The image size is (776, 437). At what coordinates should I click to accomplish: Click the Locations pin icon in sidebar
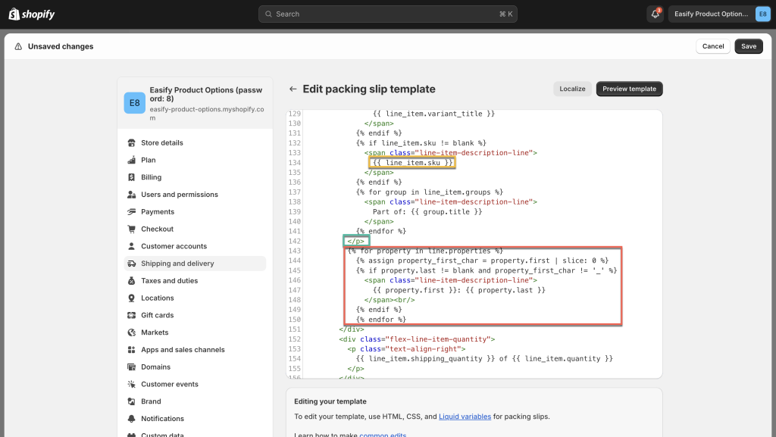coord(132,298)
